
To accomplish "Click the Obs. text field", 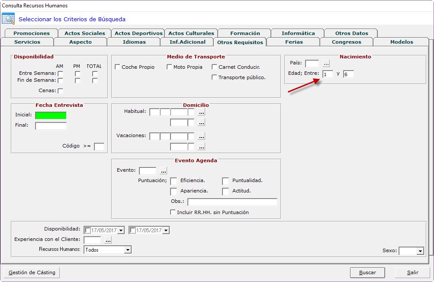I will [x=232, y=202].
